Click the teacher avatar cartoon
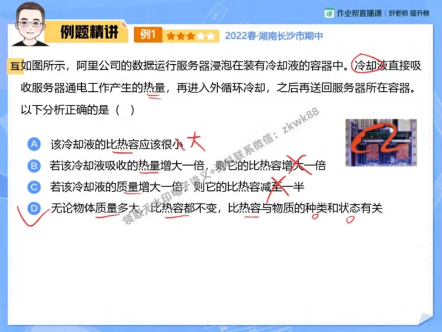This screenshot has width=442, height=332. click(30, 24)
